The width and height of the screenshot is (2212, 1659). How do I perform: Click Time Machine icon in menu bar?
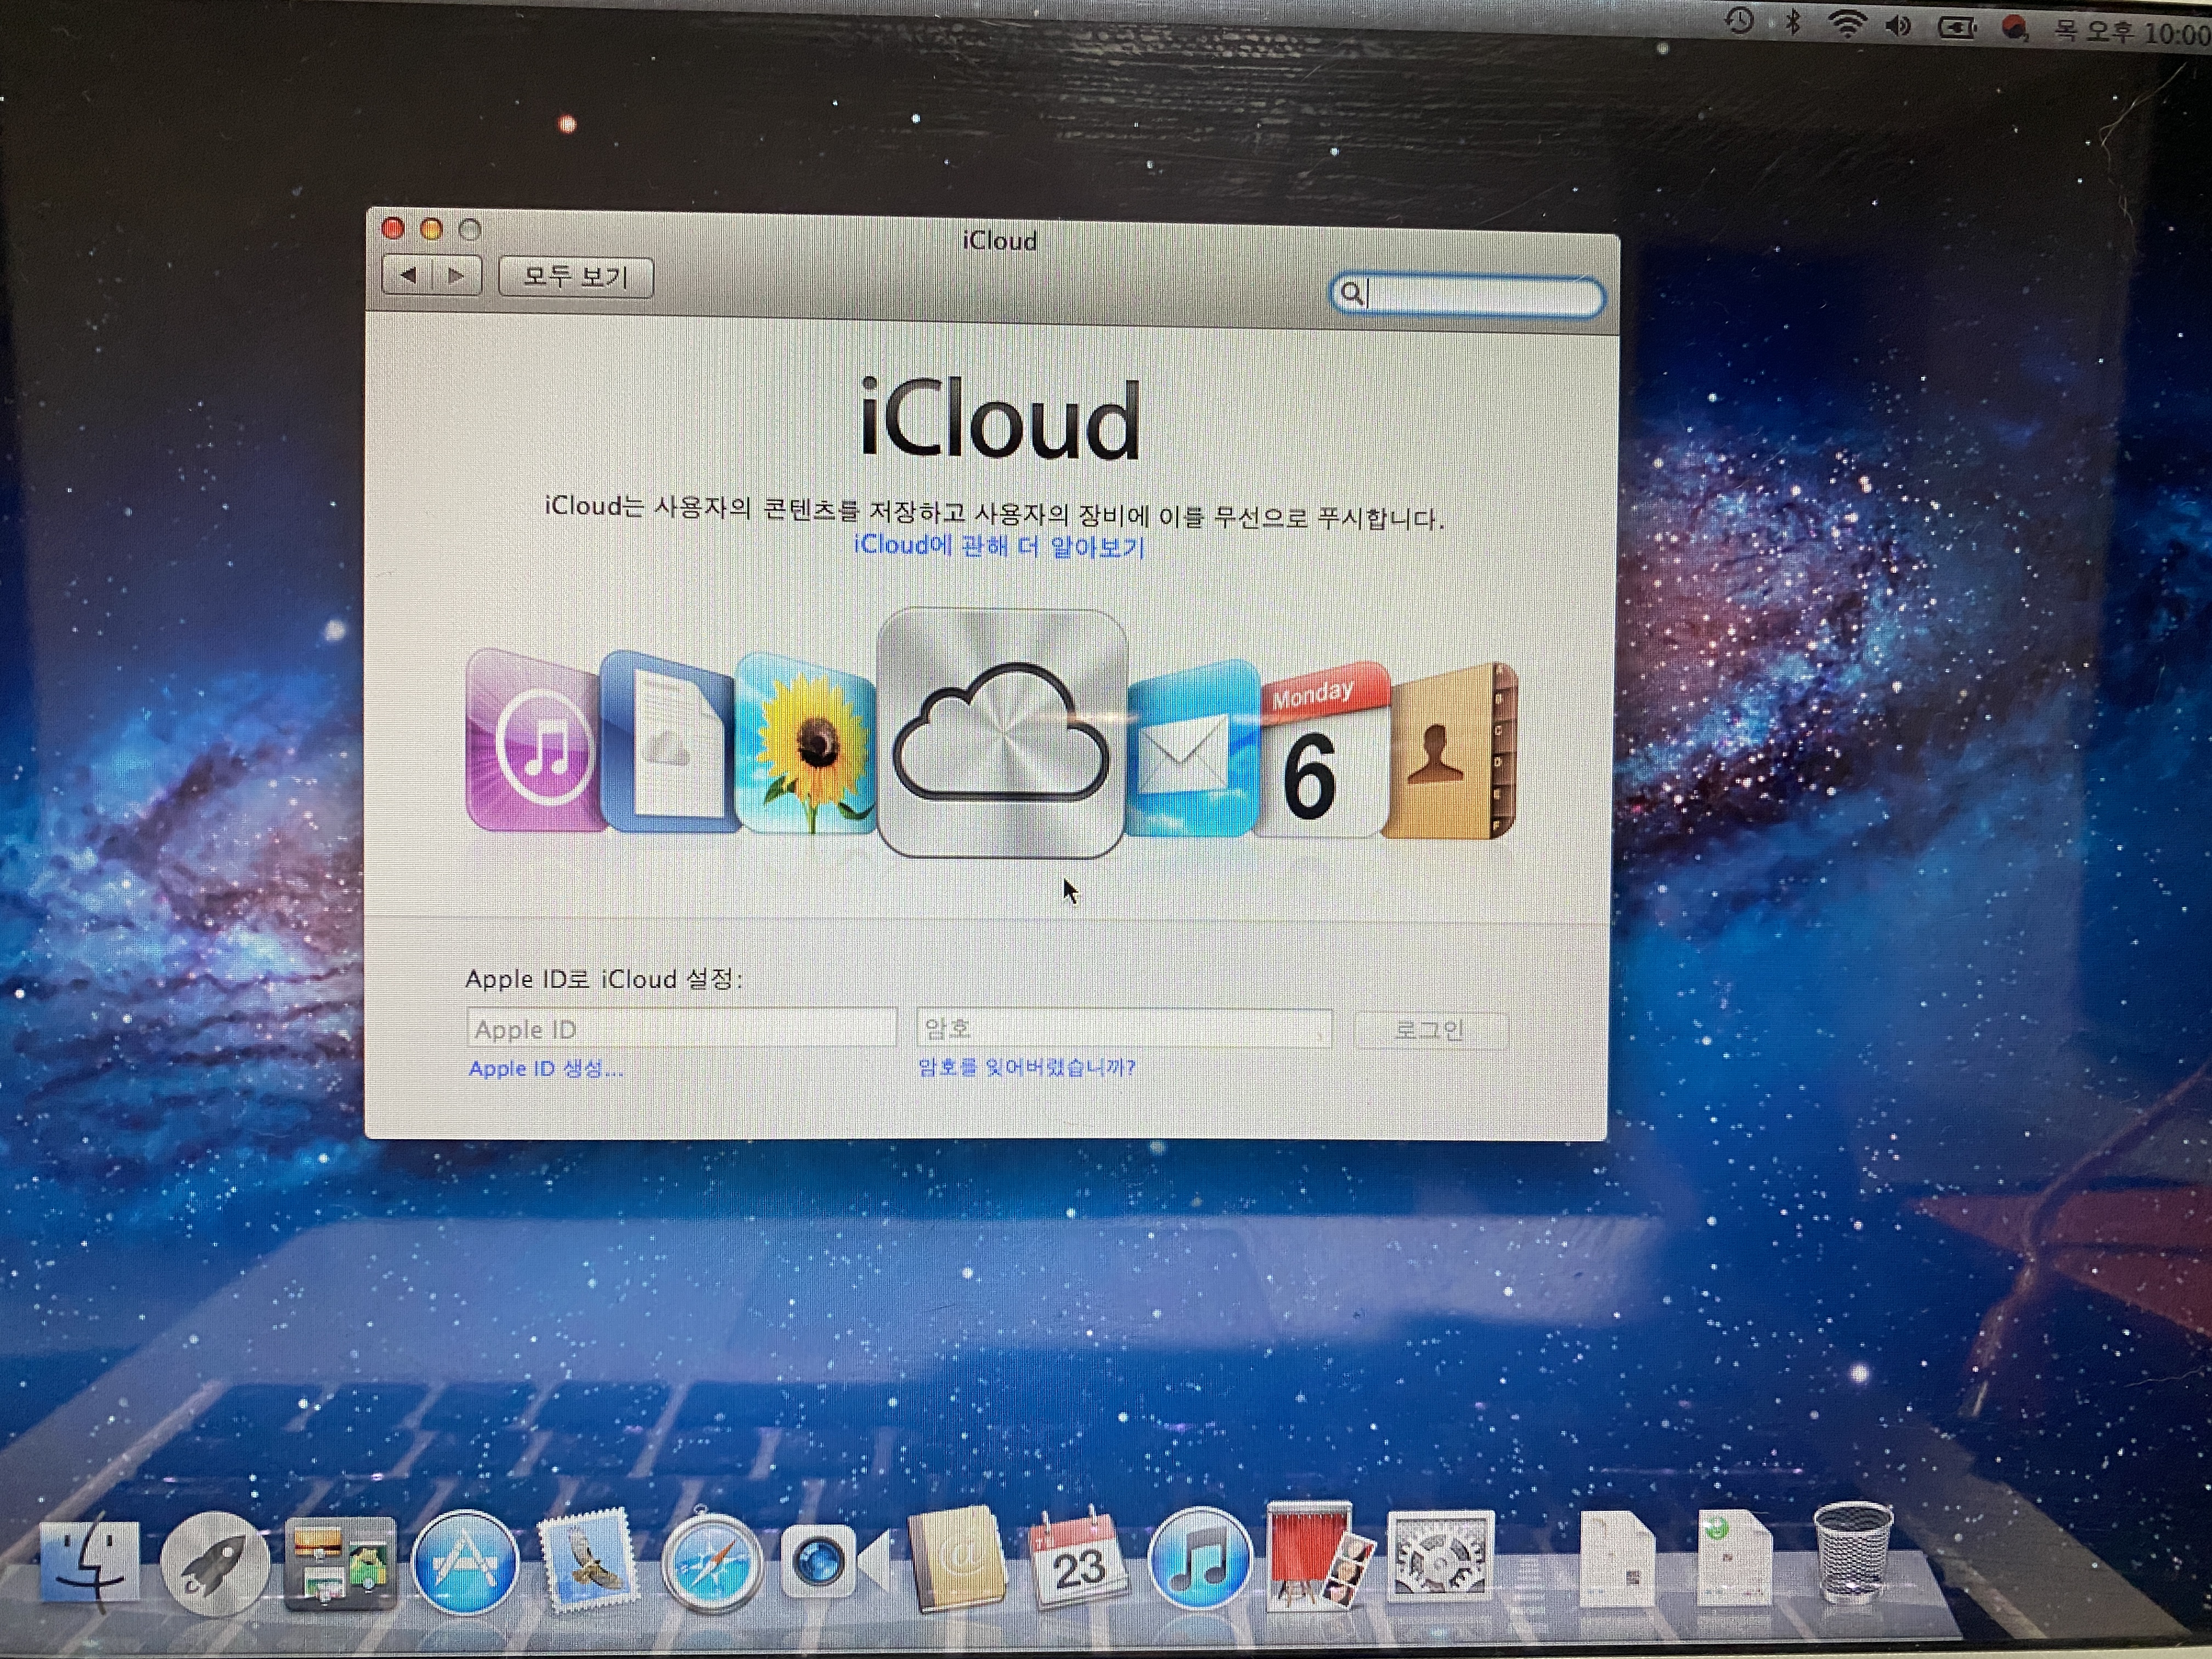pyautogui.click(x=1739, y=21)
